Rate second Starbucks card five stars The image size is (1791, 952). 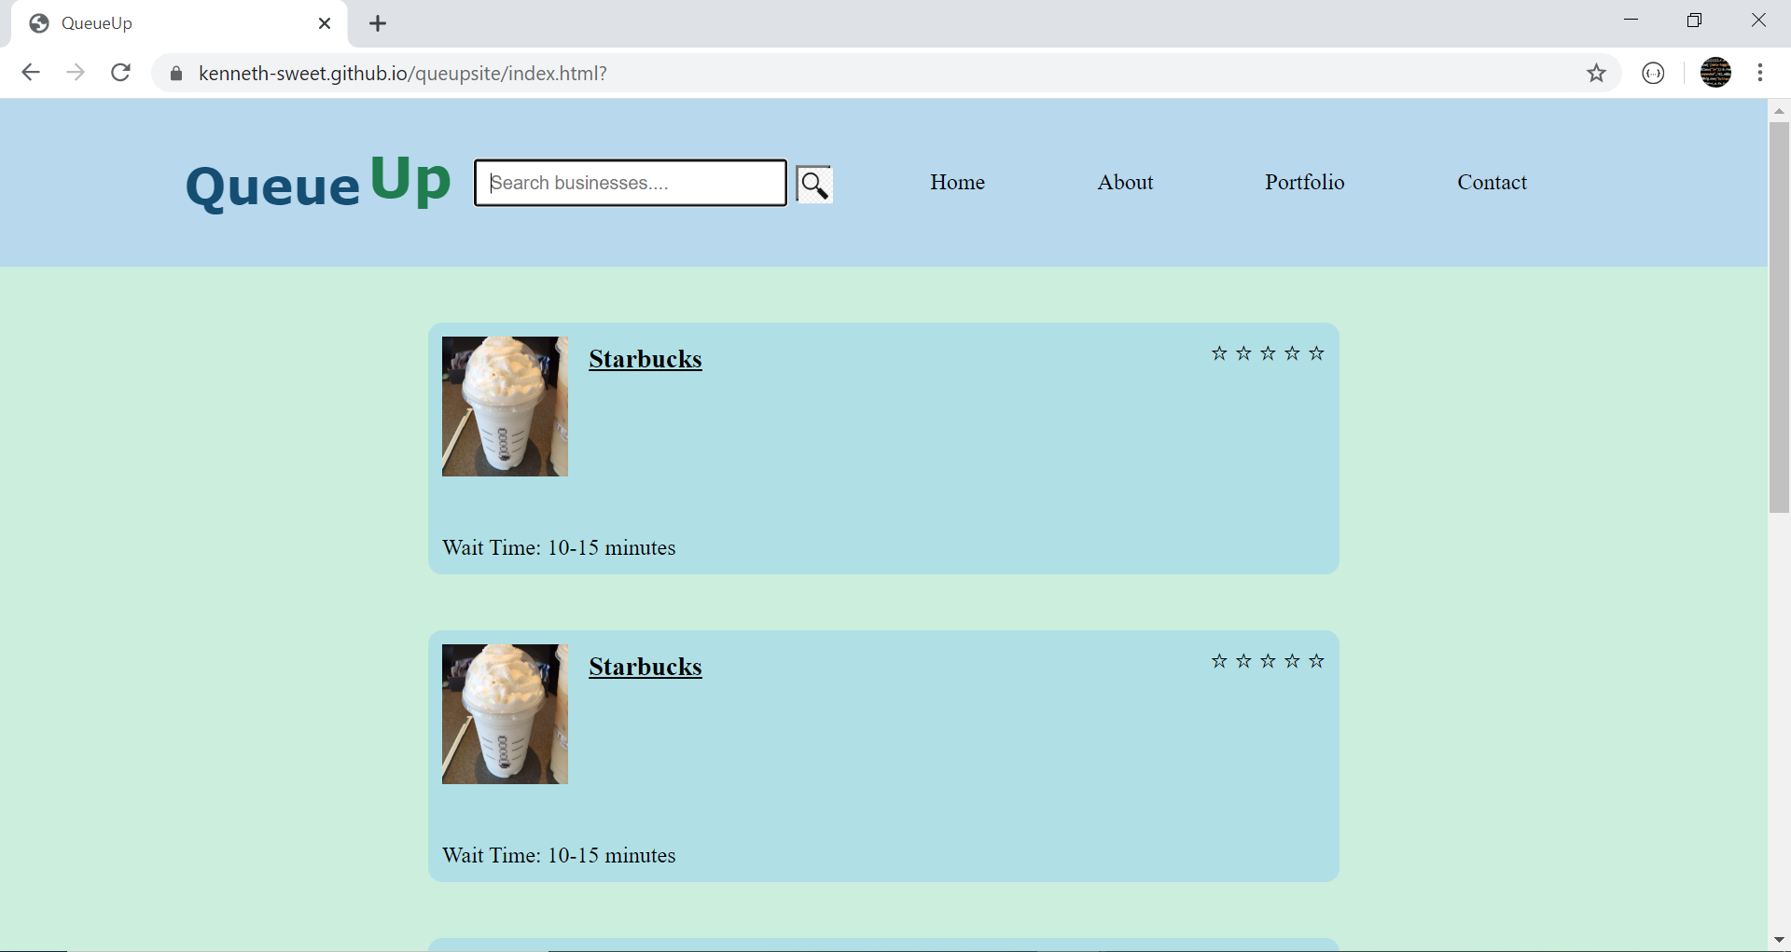[1316, 661]
